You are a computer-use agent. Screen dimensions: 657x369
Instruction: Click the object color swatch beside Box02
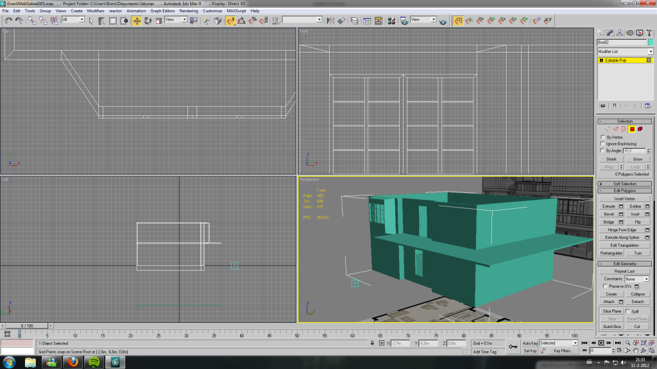pos(650,42)
